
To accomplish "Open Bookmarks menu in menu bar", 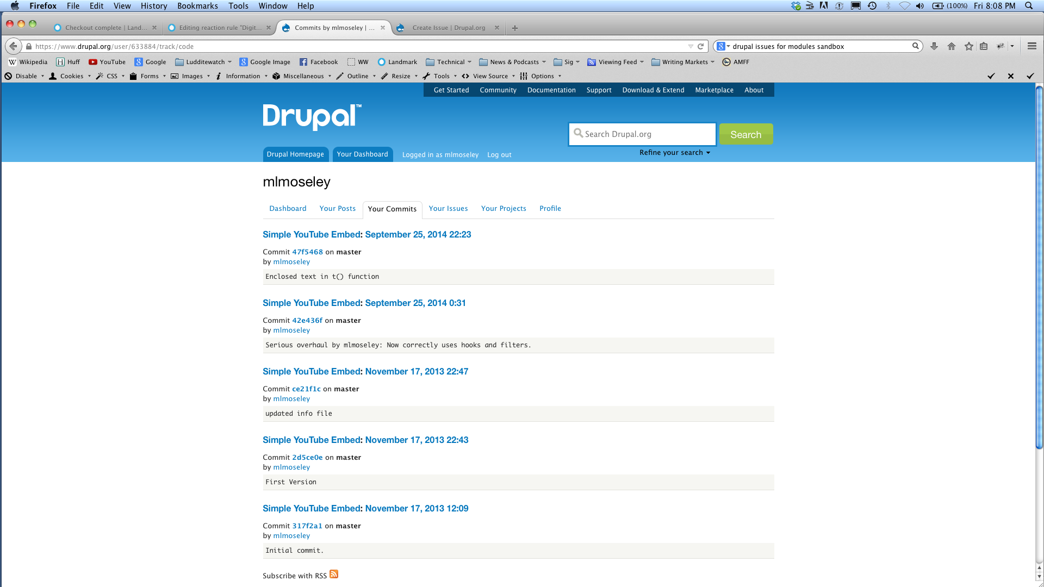I will (x=197, y=6).
